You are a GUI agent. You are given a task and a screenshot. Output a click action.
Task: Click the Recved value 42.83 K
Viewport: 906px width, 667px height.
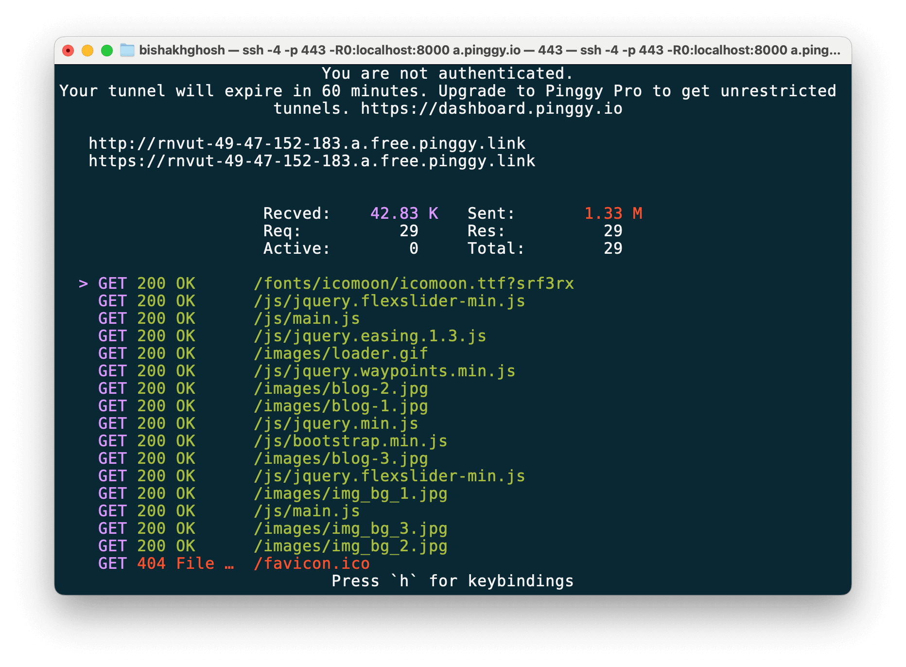[x=404, y=213]
